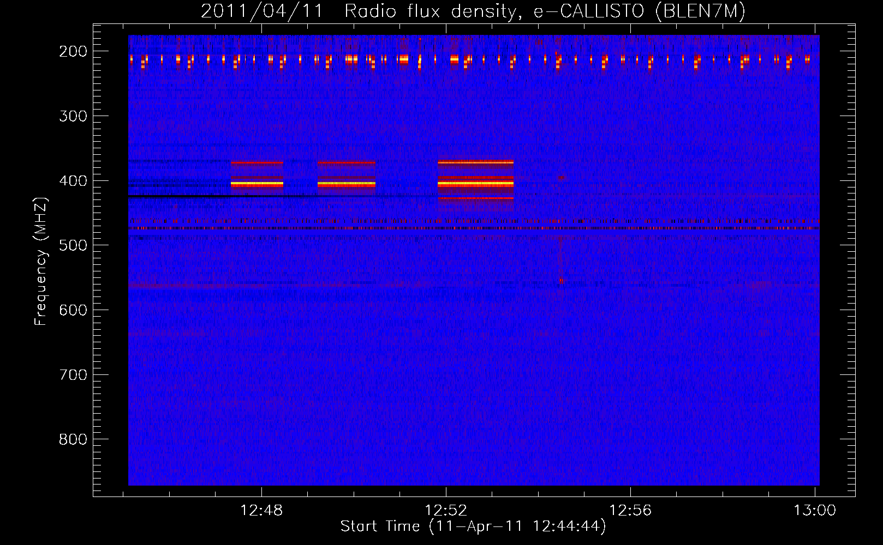Click the 13:00 time tick label

pos(815,511)
